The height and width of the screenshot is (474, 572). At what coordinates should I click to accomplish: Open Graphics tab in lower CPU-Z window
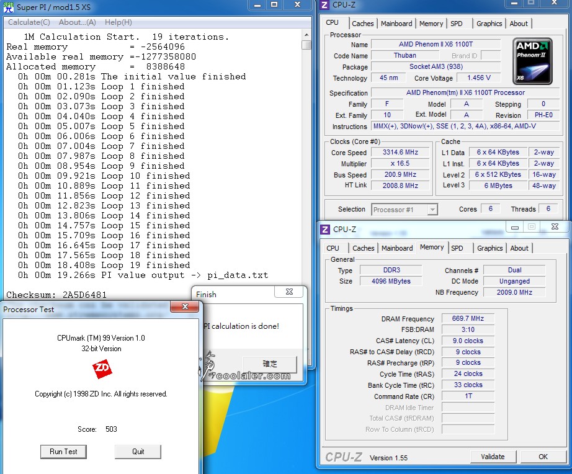[489, 248]
